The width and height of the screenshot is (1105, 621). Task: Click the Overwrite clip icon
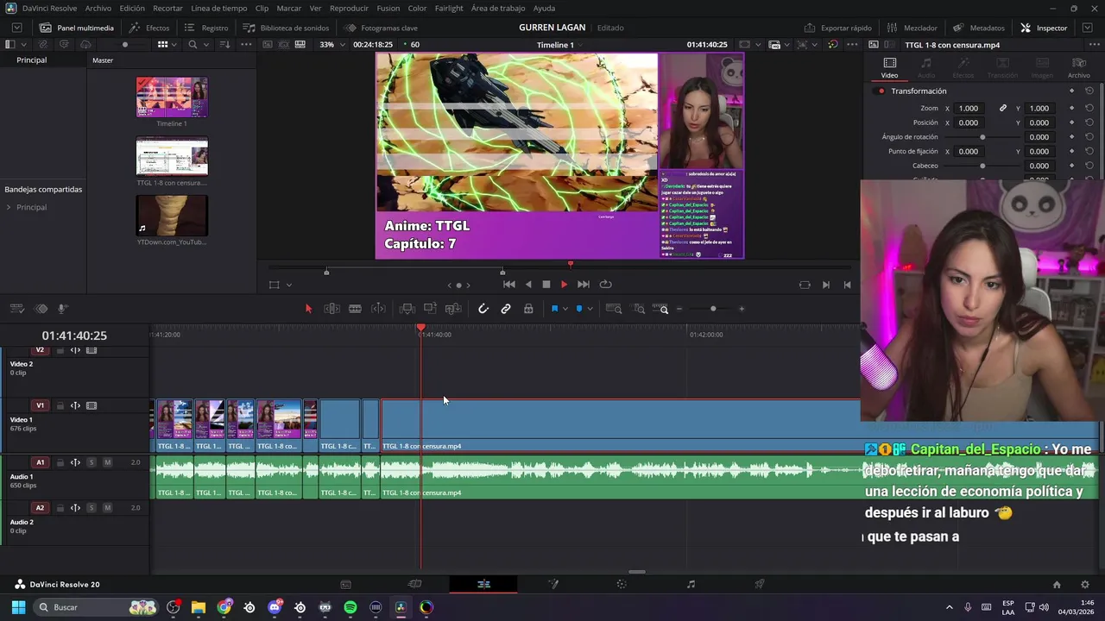click(x=430, y=309)
